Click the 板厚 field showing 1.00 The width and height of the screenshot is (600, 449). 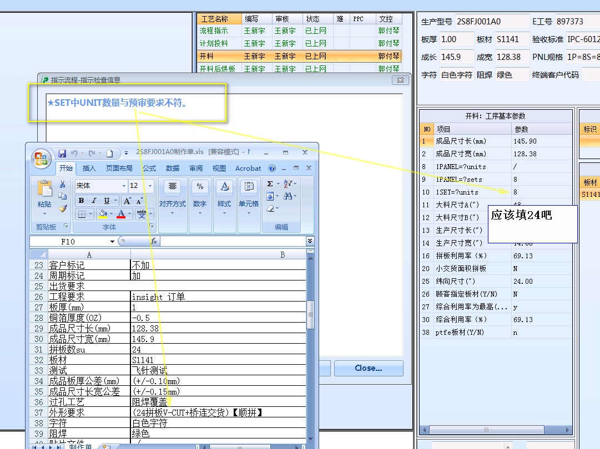coord(456,39)
